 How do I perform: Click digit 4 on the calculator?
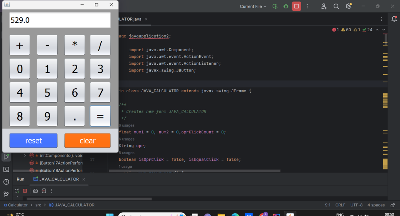coord(20,93)
